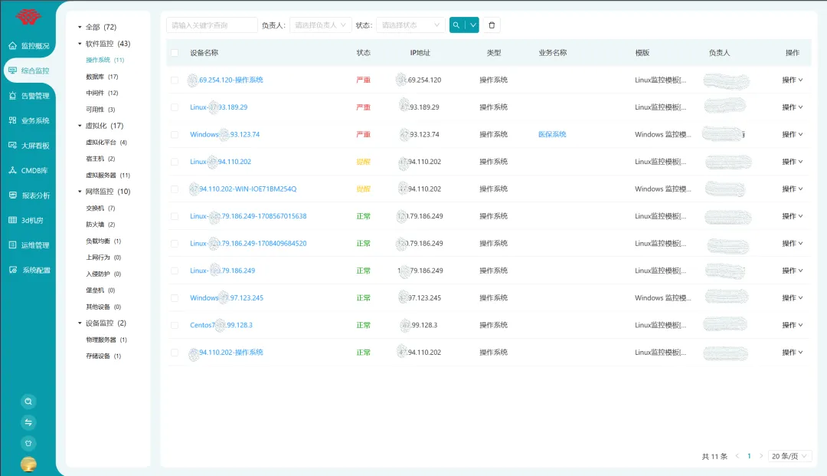Check the WIN-IOE71BM254Q row checkbox
The height and width of the screenshot is (476, 827).
[175, 189]
